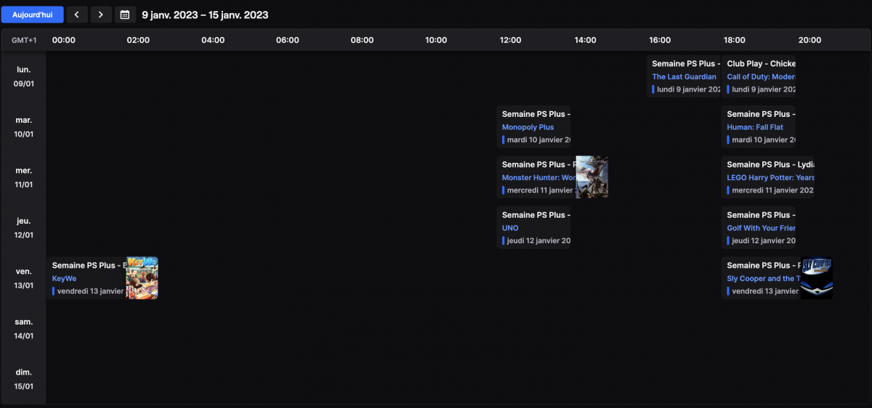This screenshot has height=408, width=872.
Task: Click the 02:00 time column header
Action: (138, 40)
